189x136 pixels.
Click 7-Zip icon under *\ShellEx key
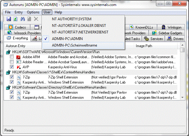(x=19, y=77)
